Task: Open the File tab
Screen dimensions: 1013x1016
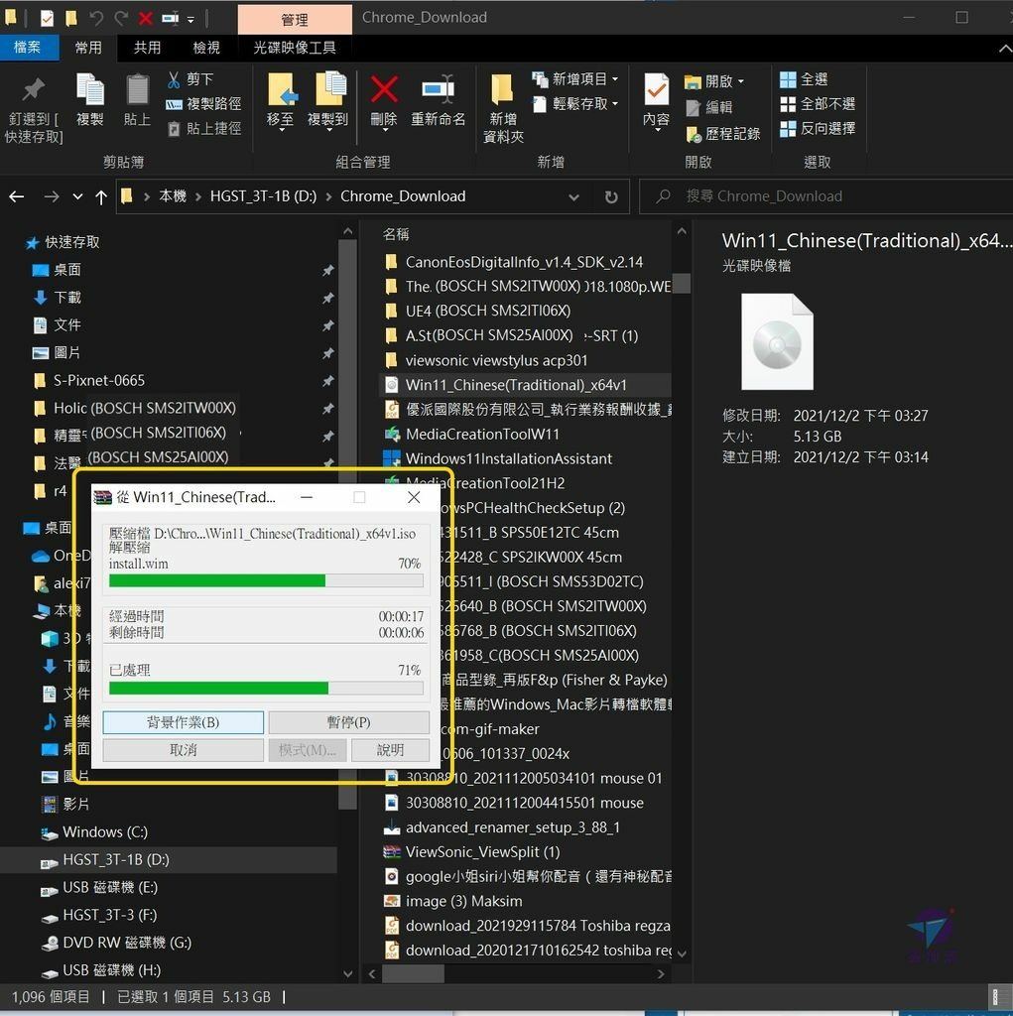Action: [x=27, y=48]
